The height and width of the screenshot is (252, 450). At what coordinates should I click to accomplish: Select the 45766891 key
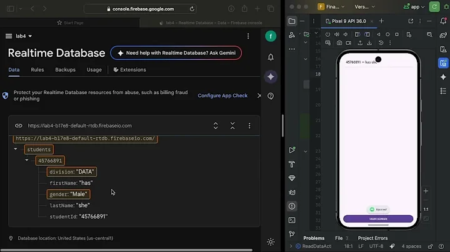[x=50, y=161]
